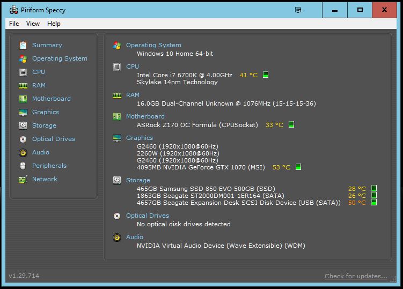The image size is (403, 289).
Task: Click the CPU heading link in main panel
Action: click(x=133, y=66)
